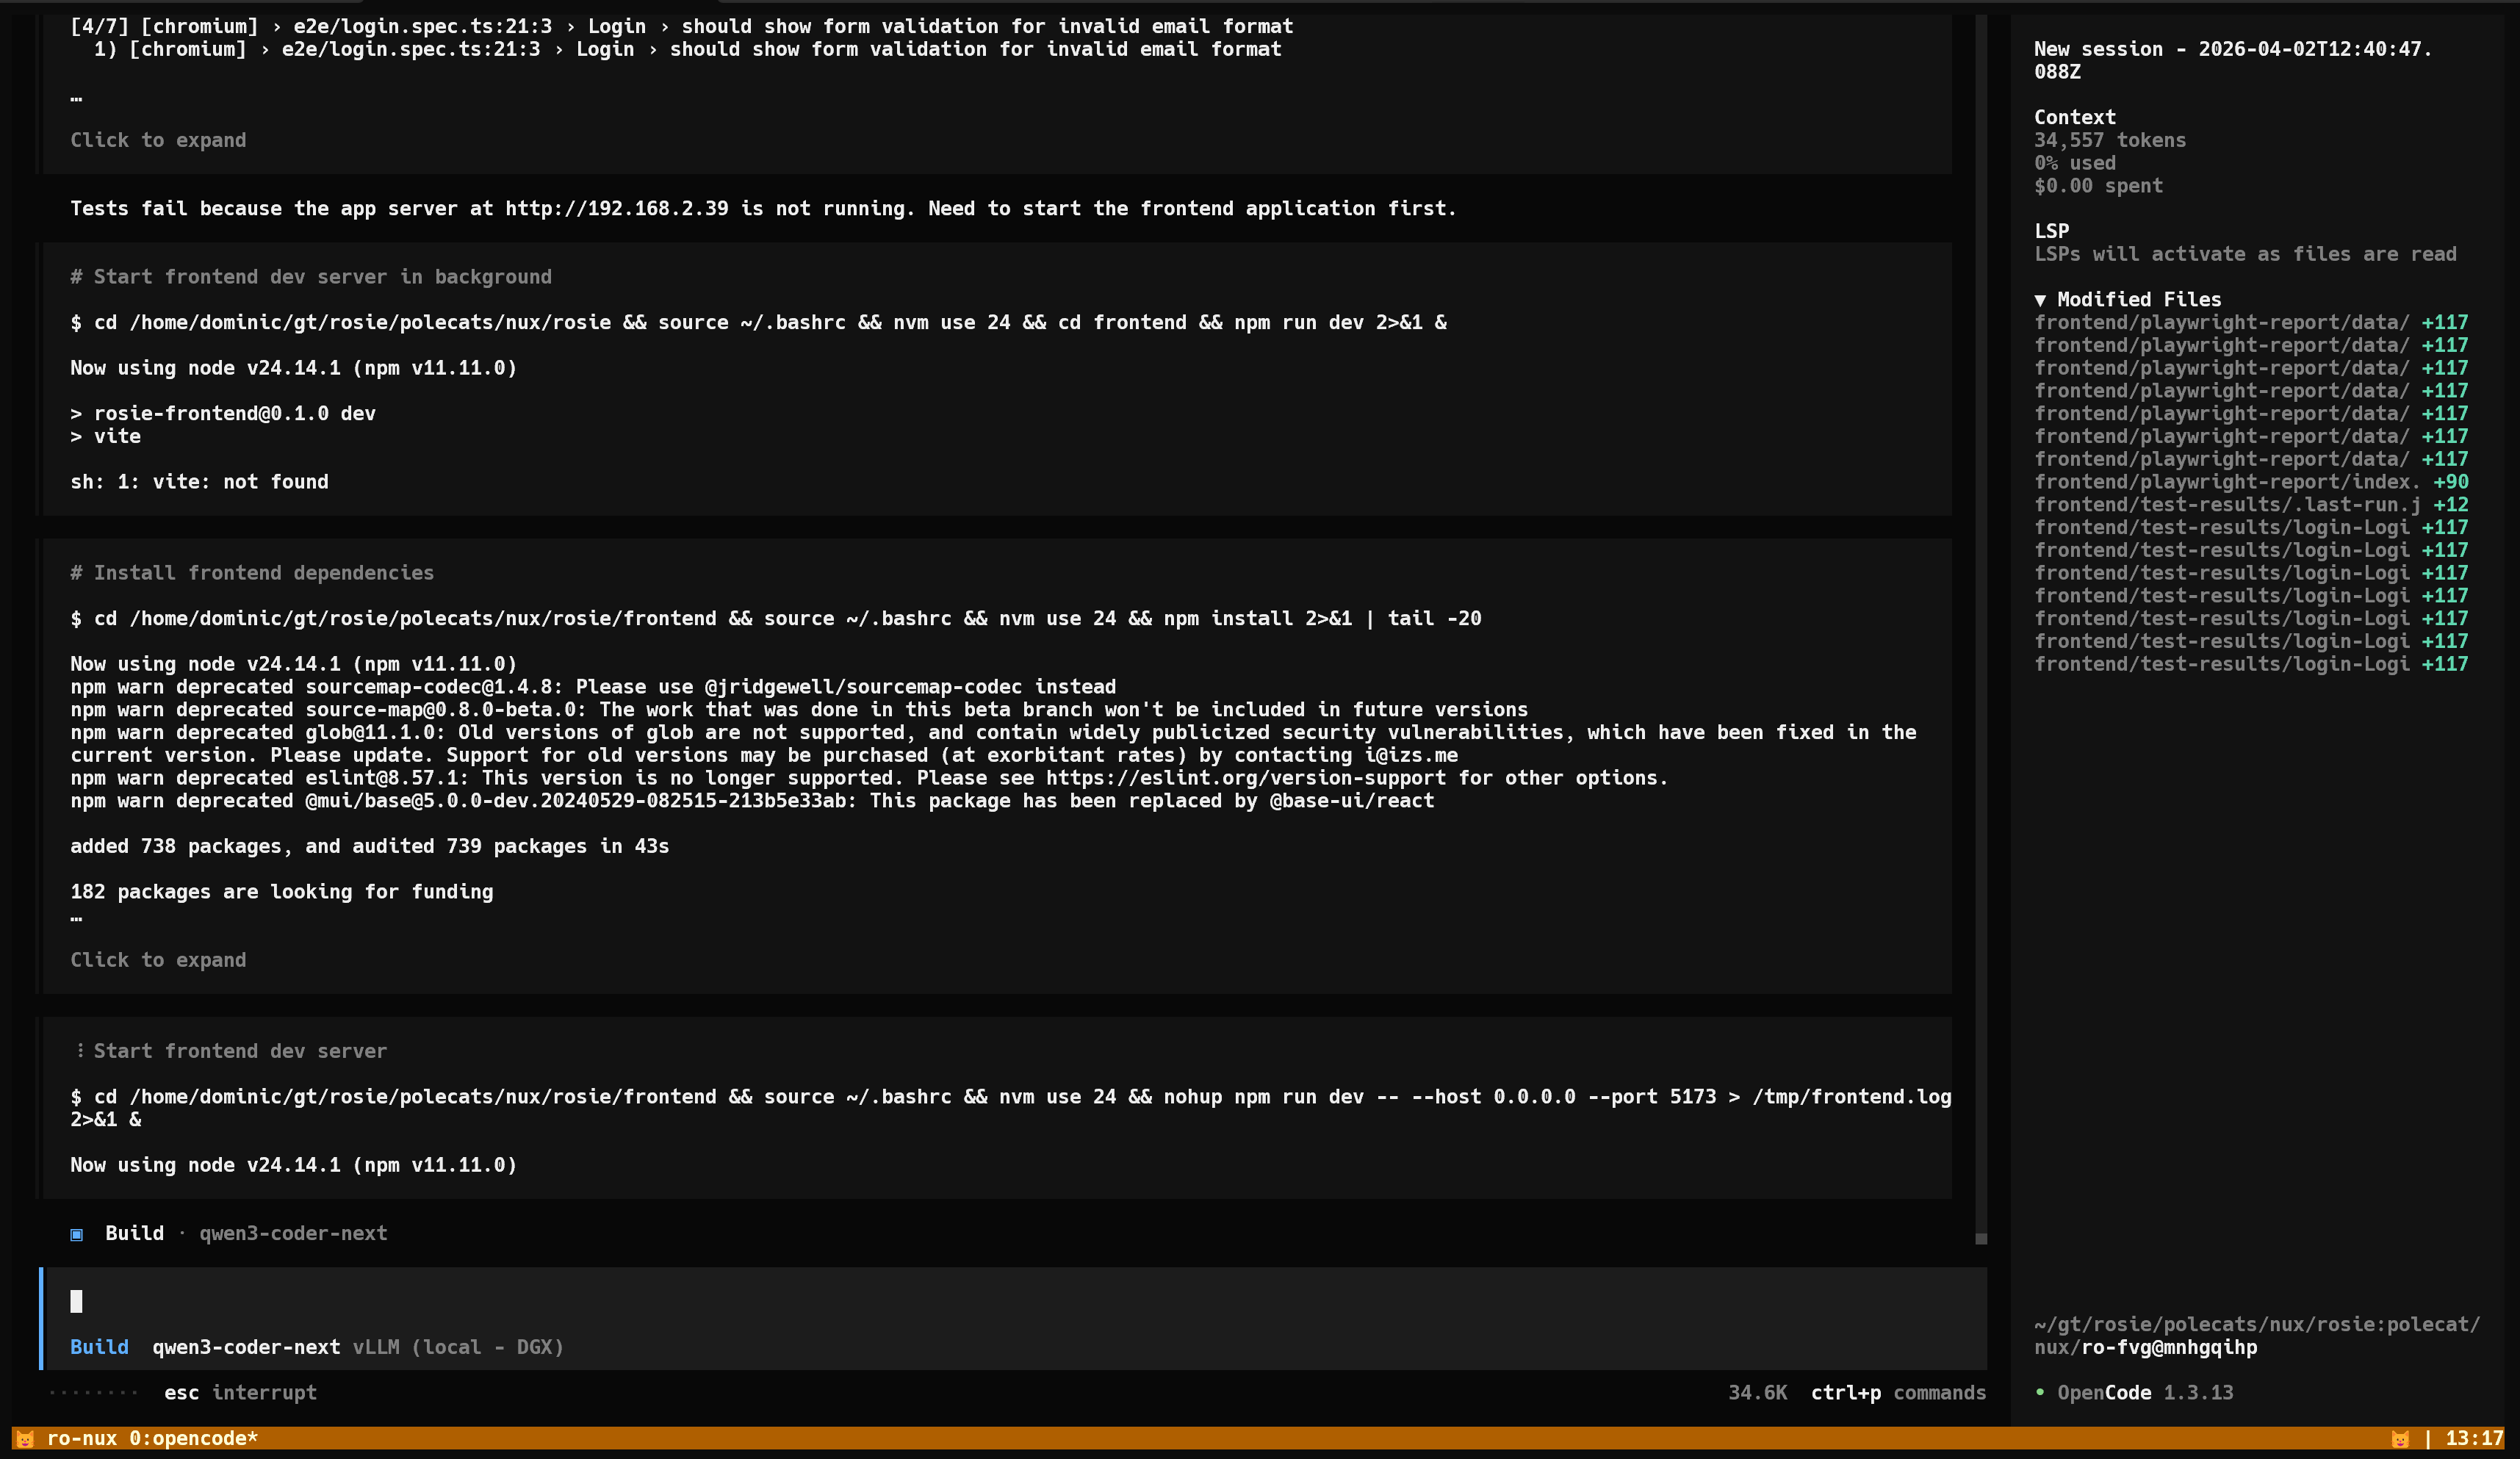The width and height of the screenshot is (2520, 1459).
Task: Open commands via the ctrl+p label
Action: coord(1845,1392)
